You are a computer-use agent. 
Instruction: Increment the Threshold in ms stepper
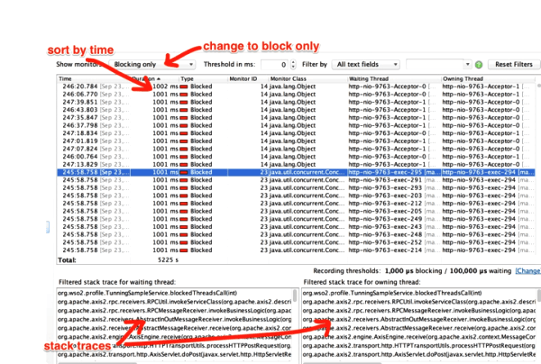(x=293, y=62)
